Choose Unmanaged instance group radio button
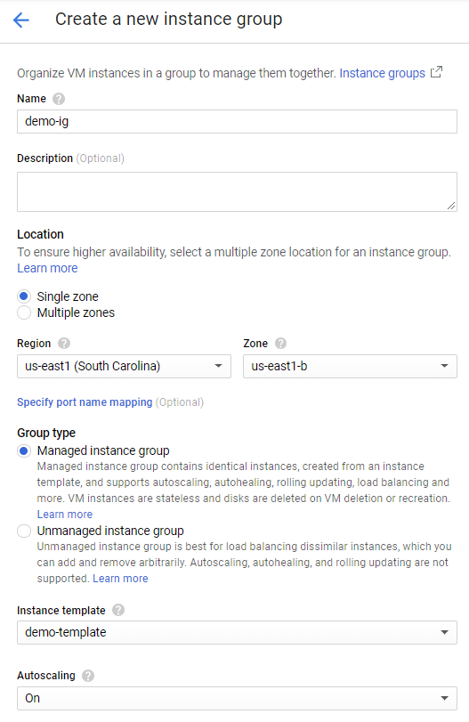This screenshot has height=722, width=469. 24,531
